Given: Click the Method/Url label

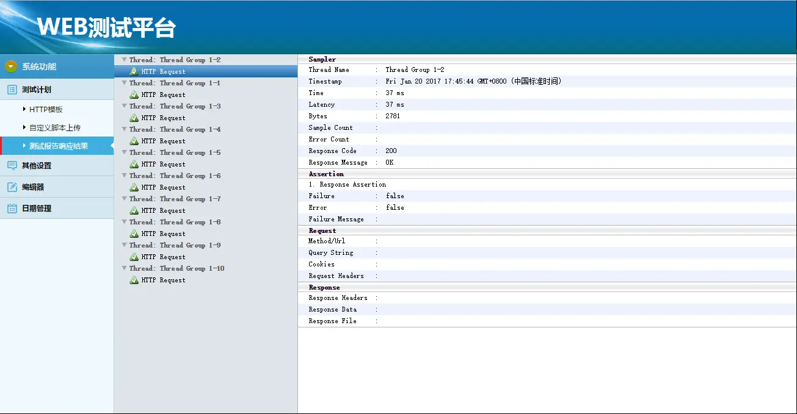Looking at the screenshot, I should 327,241.
